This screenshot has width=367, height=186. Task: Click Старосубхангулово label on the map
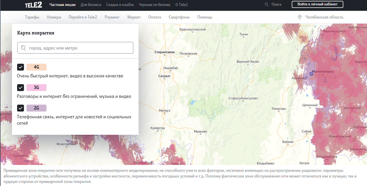pos(243,98)
